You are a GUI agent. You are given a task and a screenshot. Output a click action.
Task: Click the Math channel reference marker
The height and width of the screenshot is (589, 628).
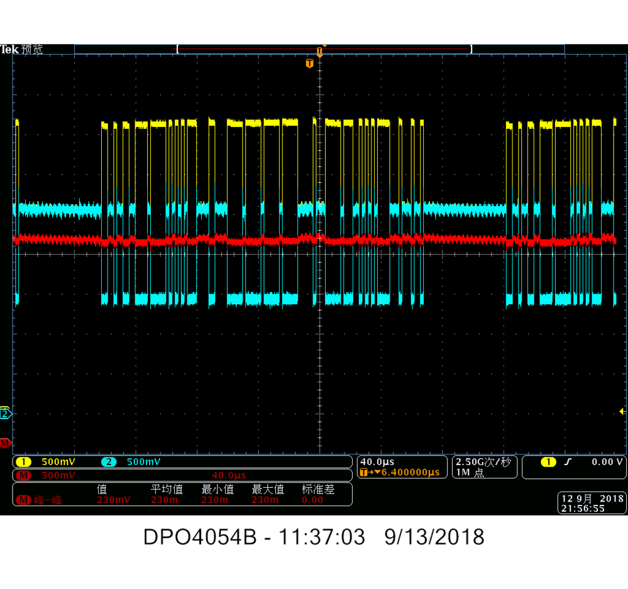point(6,443)
